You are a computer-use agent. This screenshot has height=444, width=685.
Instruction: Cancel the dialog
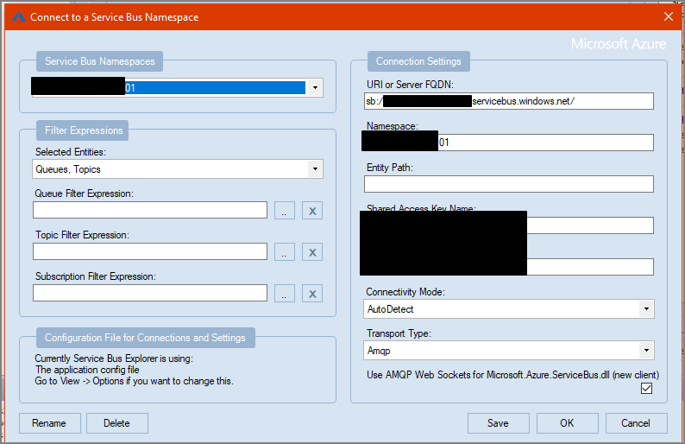coord(637,423)
